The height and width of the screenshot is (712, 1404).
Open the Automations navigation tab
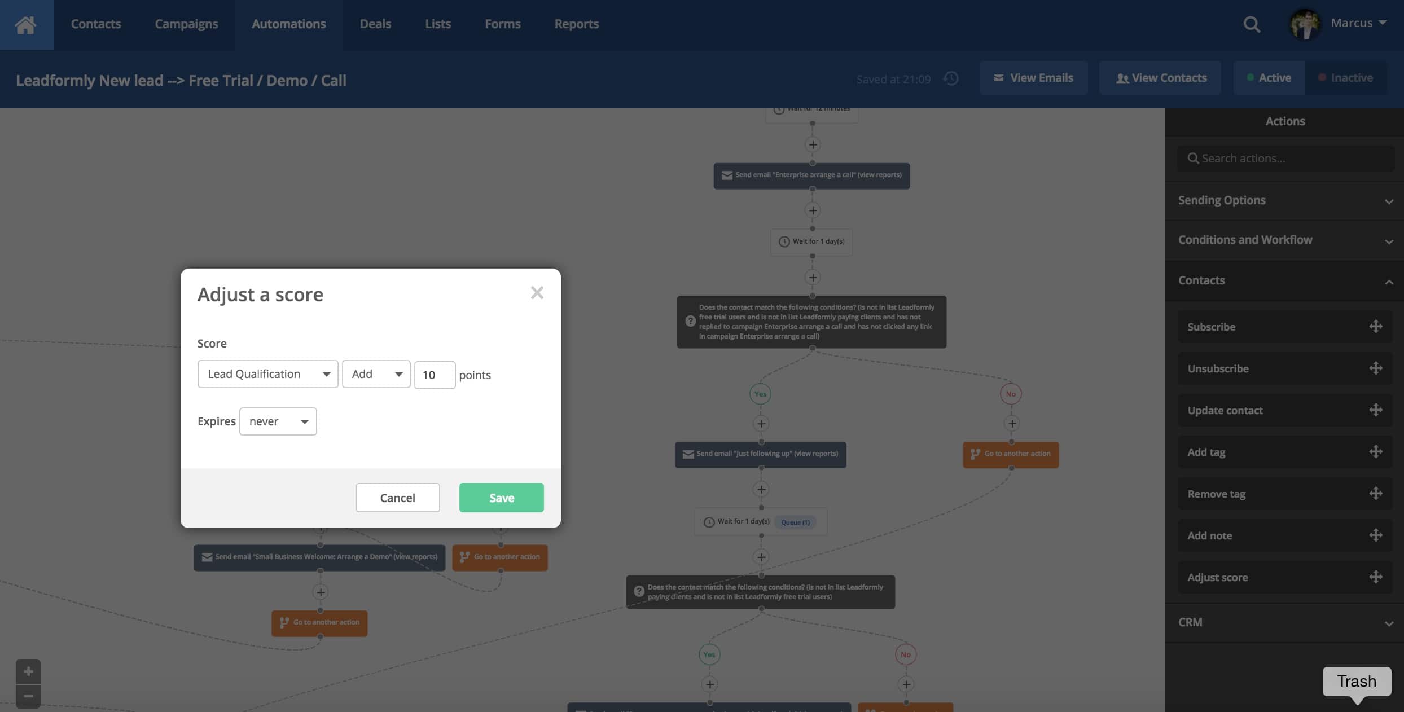[289, 24]
